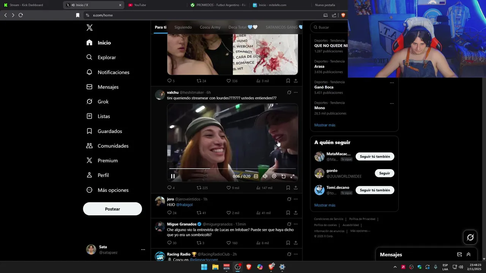Open File Explorer from taskbar
This screenshot has height=273, width=486.
tap(215, 267)
